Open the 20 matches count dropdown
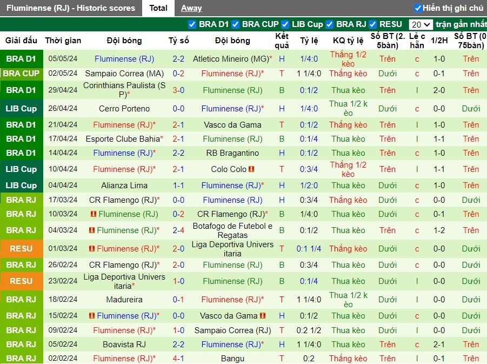 (x=421, y=24)
